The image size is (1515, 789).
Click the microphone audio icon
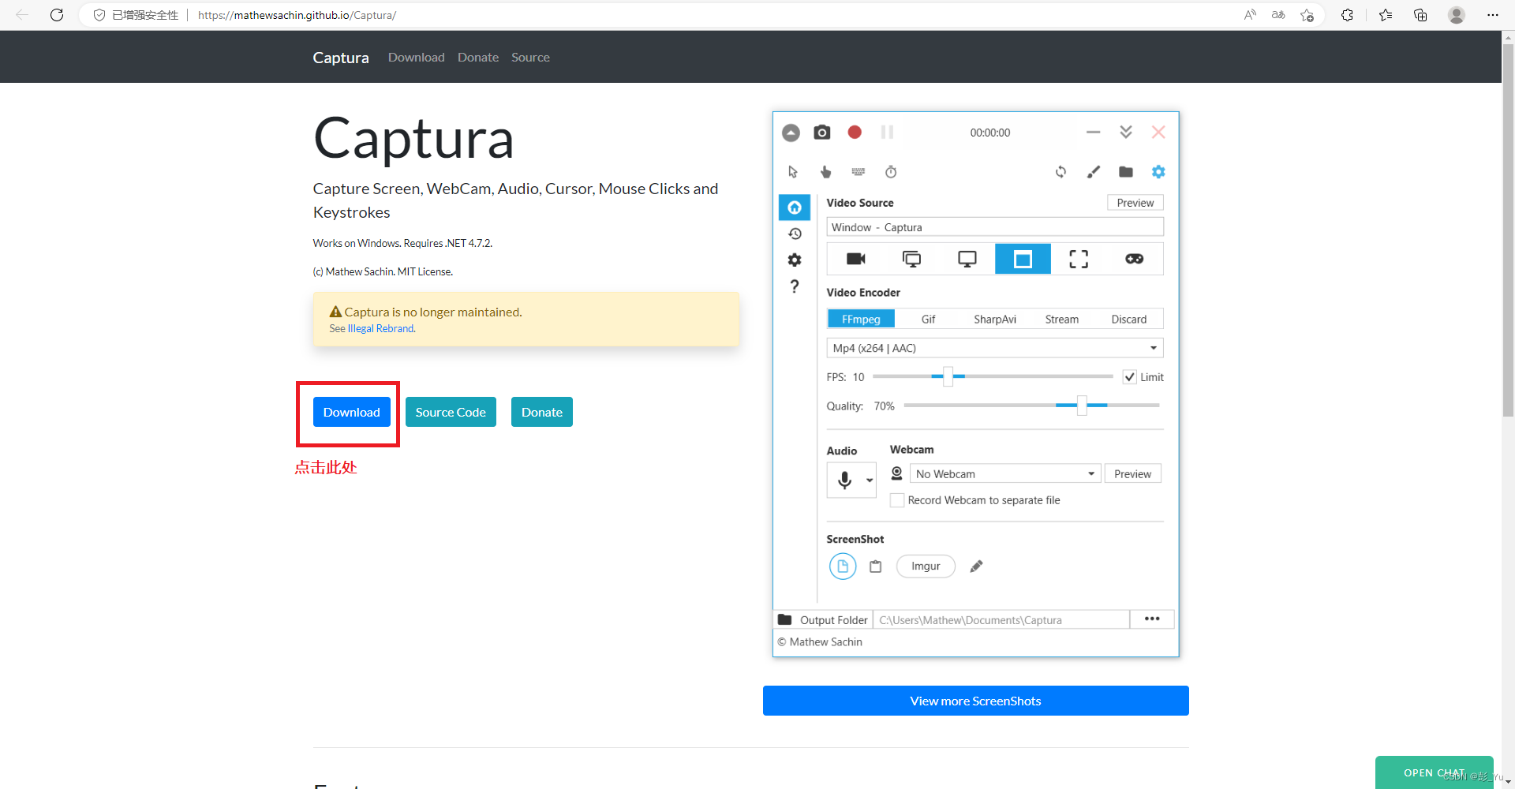click(x=845, y=480)
